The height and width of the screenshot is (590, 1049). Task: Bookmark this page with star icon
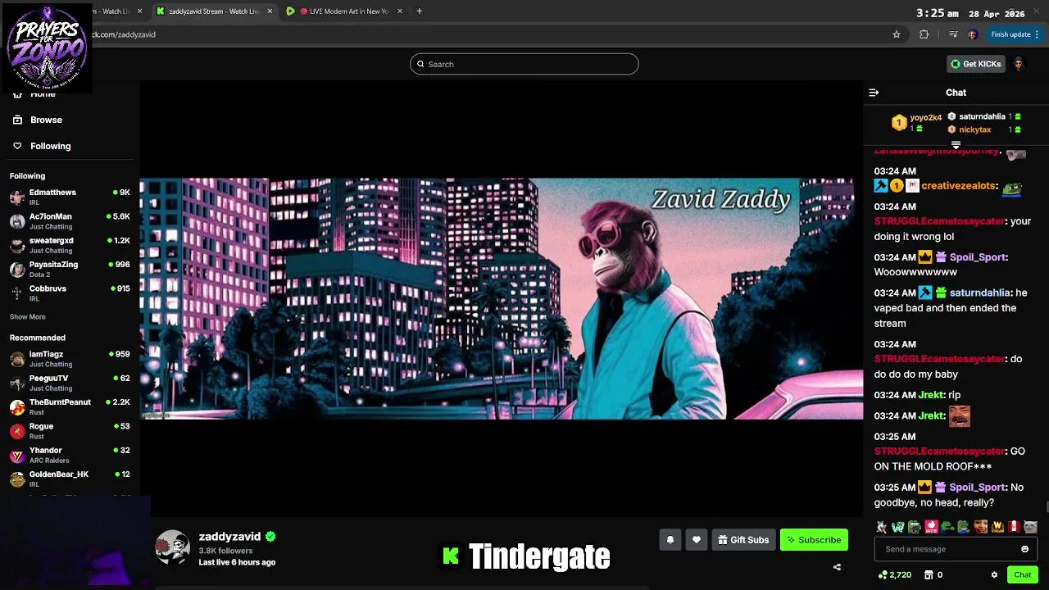tap(897, 34)
